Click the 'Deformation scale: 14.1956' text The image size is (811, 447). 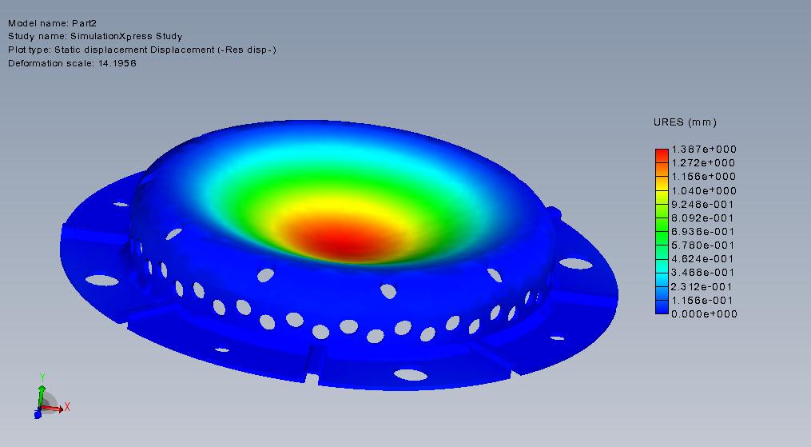pos(73,63)
